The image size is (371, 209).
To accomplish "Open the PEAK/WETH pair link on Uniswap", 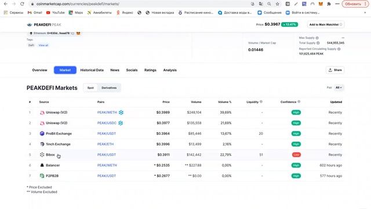I will (x=107, y=112).
